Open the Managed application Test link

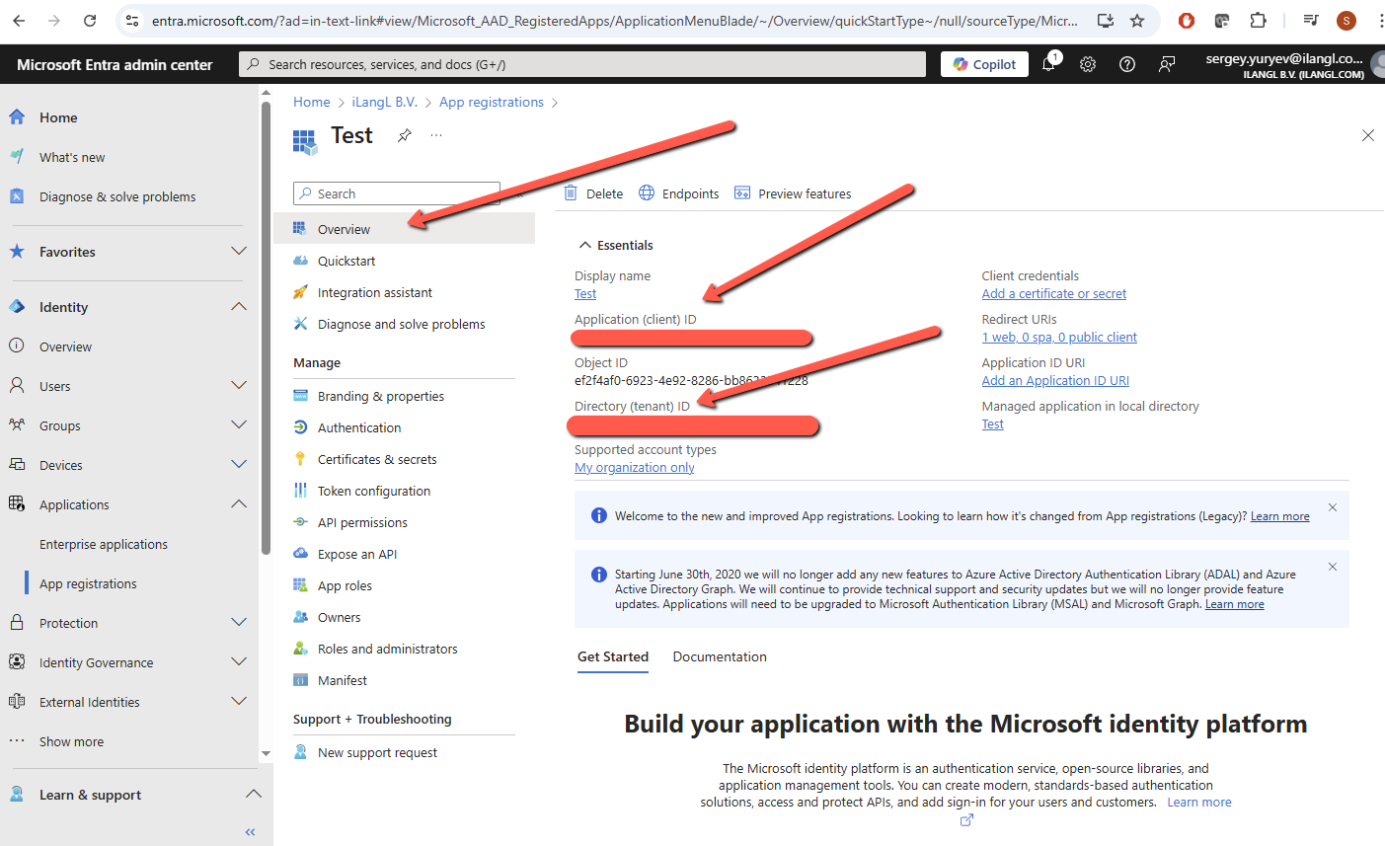click(992, 423)
